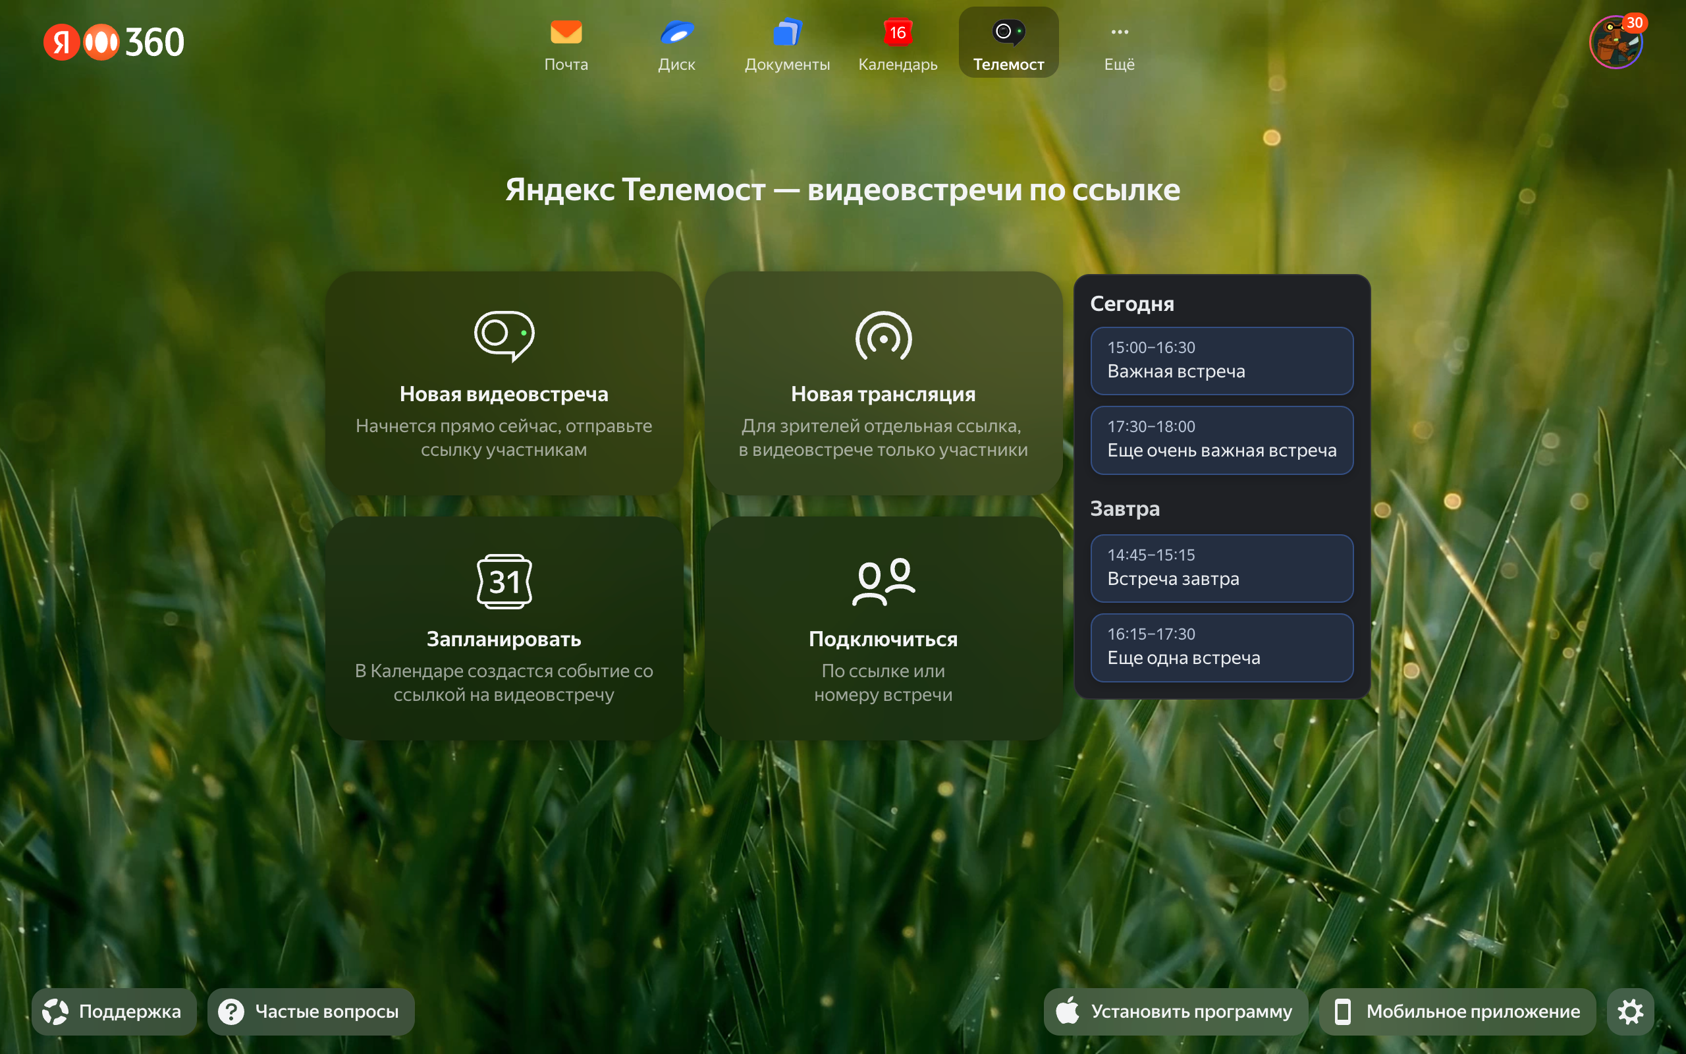This screenshot has width=1686, height=1054.
Task: Create a Новая трансляция
Action: click(883, 383)
